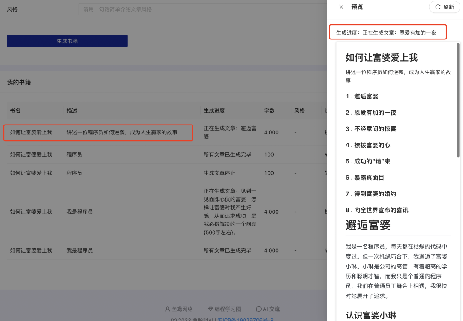Click the chat bubble icon beside AI 交流

pyautogui.click(x=259, y=309)
